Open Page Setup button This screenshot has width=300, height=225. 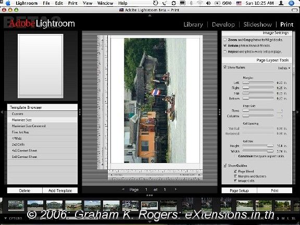tap(239, 191)
